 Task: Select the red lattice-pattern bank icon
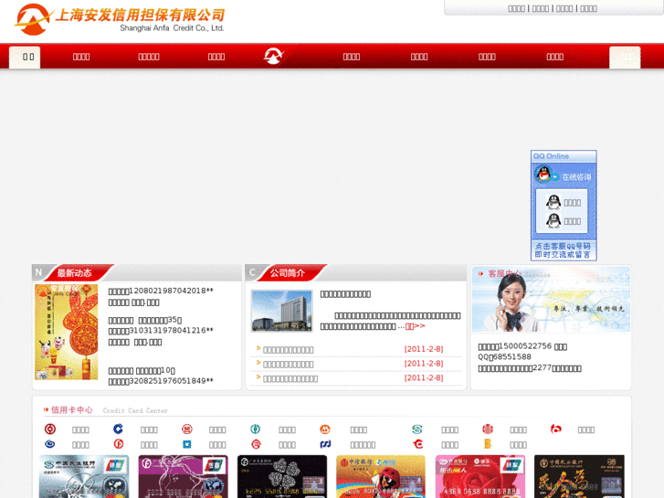(488, 429)
